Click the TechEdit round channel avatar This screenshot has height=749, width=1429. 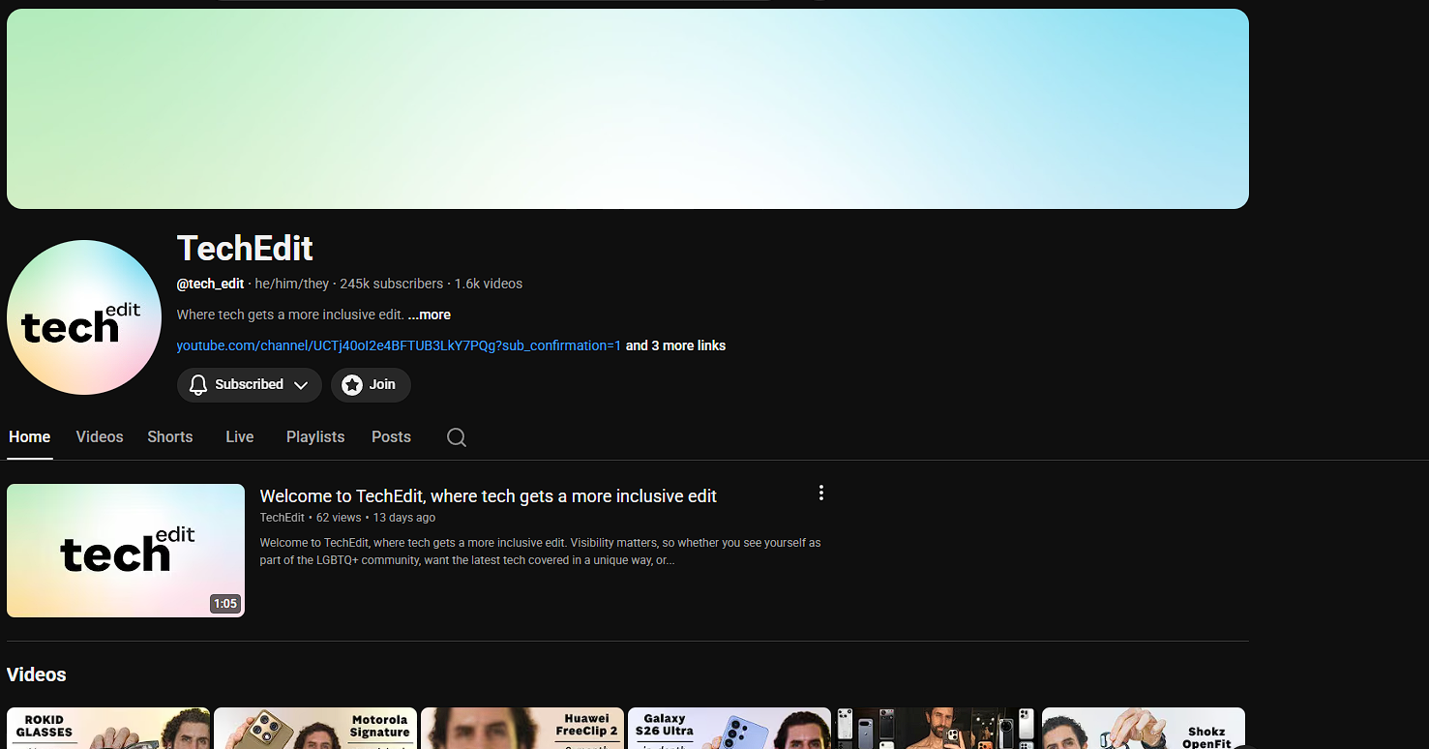click(x=84, y=317)
